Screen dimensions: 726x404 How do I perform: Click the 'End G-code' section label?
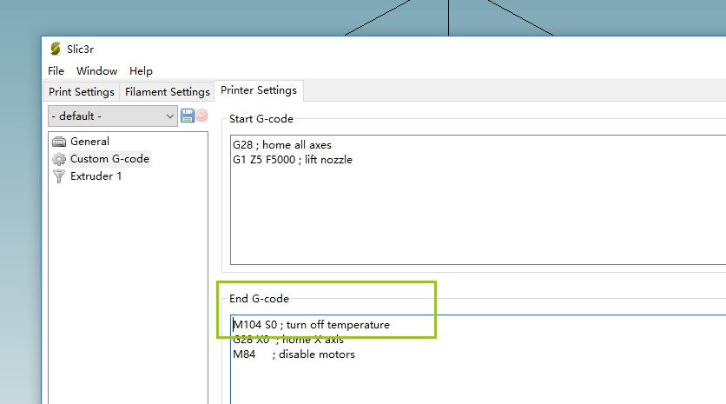(260, 299)
